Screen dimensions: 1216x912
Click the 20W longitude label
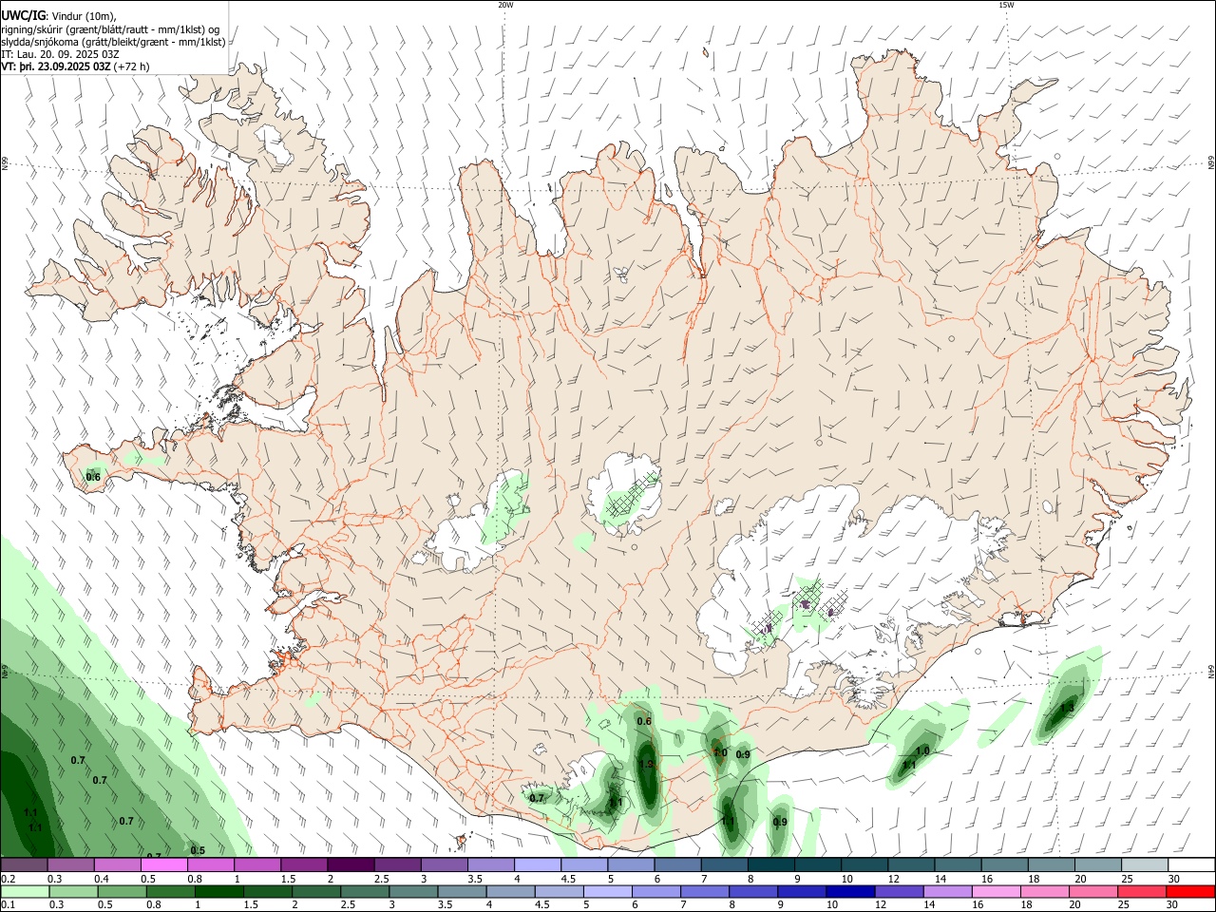505,5
